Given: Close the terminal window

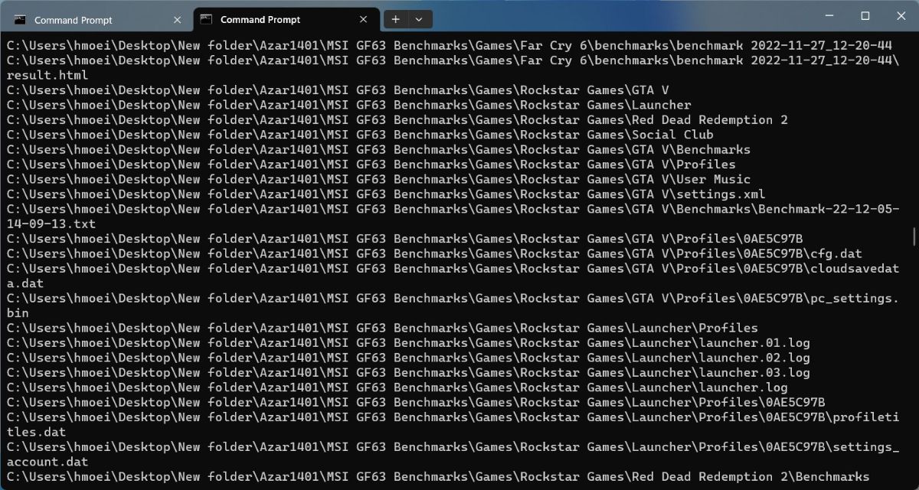Looking at the screenshot, I should [900, 15].
